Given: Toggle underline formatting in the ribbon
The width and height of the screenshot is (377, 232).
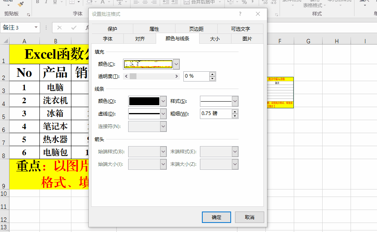Looking at the screenshot, I should pyautogui.click(x=55, y=2).
